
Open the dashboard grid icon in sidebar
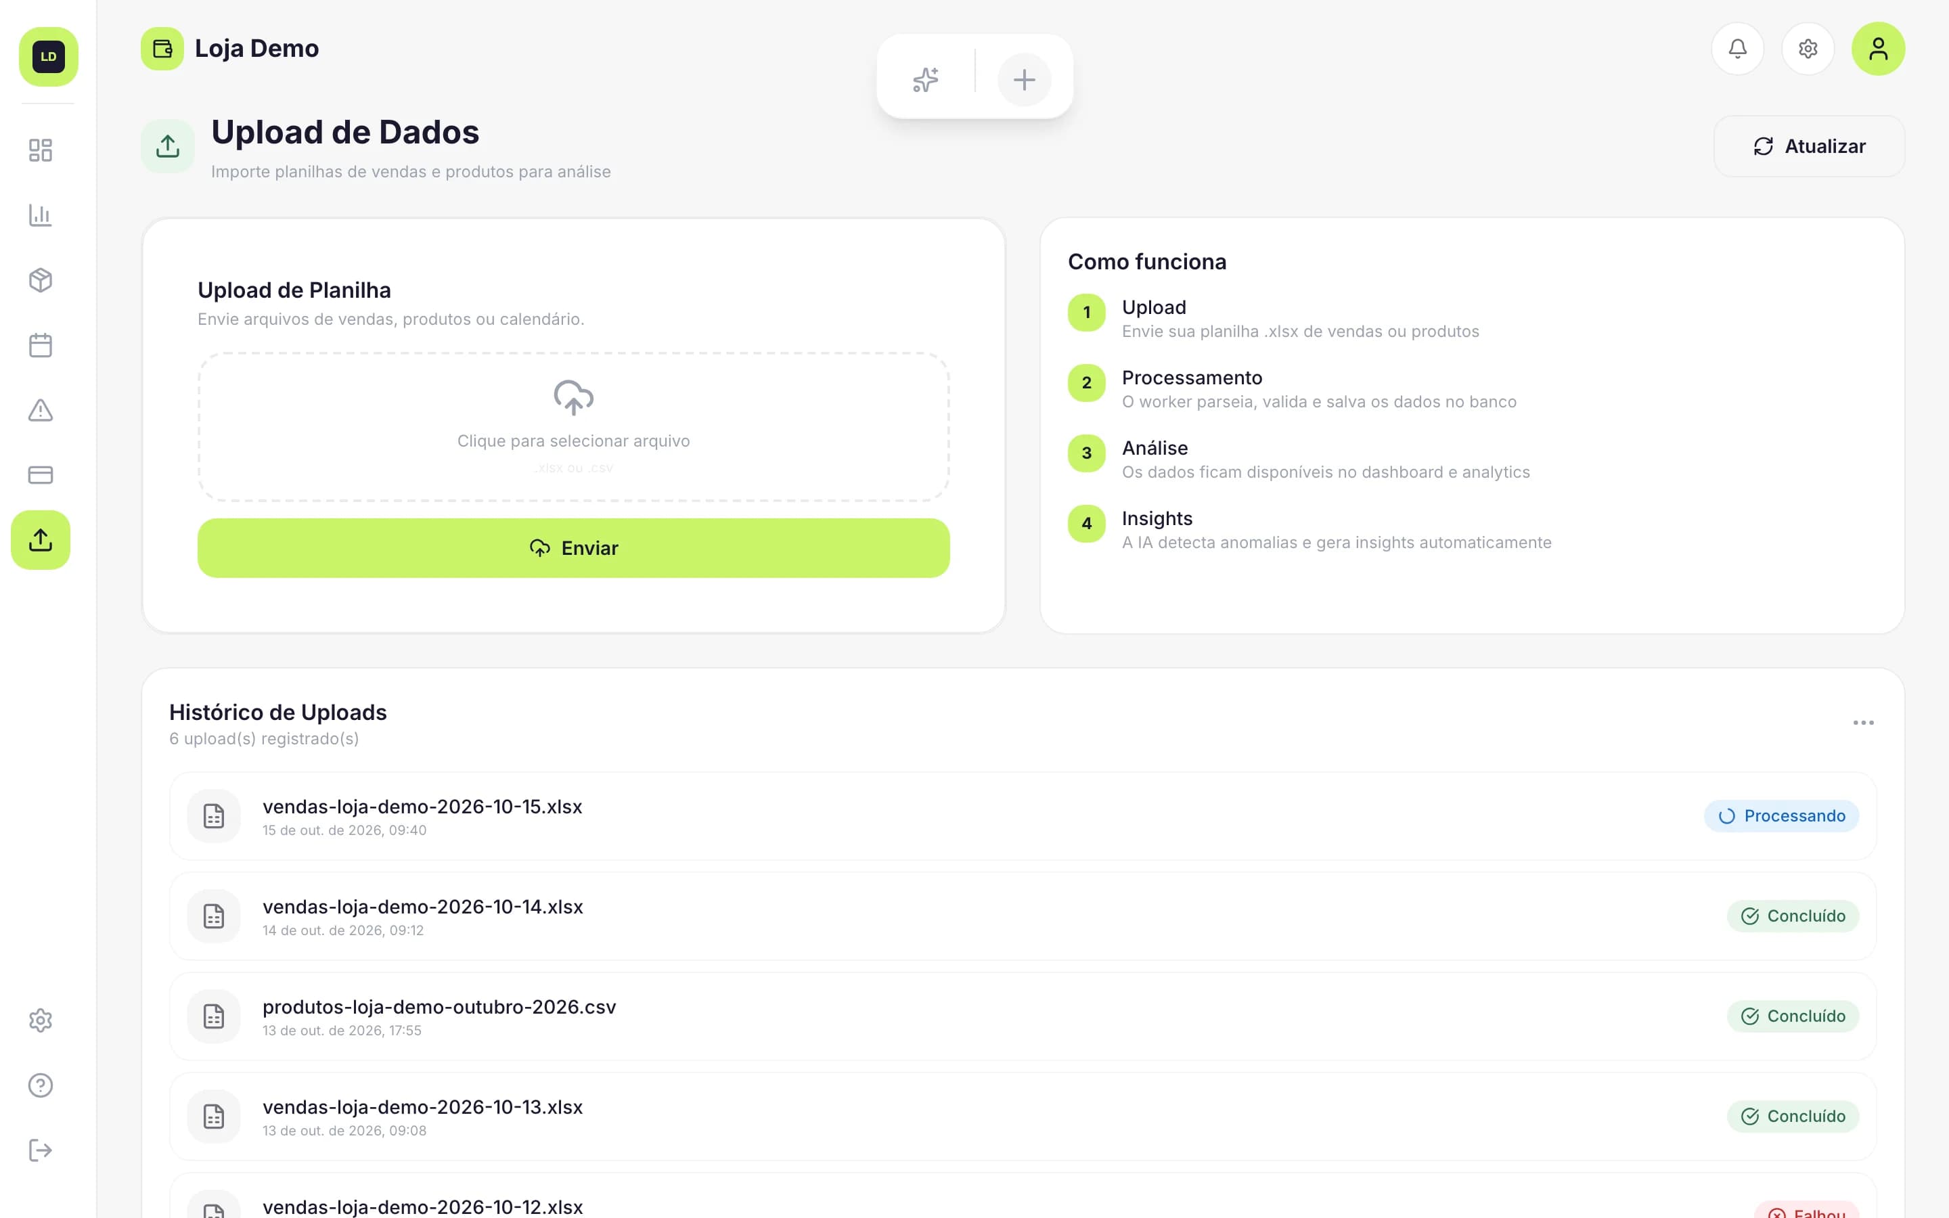(41, 150)
